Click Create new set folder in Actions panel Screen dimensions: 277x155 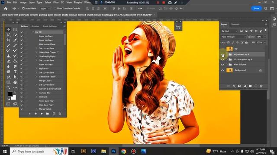click(x=48, y=114)
